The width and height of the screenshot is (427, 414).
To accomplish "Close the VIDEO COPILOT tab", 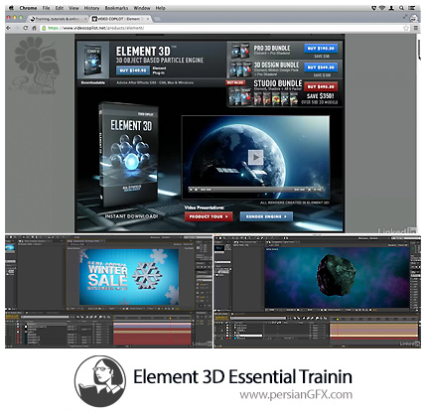I will coord(148,19).
